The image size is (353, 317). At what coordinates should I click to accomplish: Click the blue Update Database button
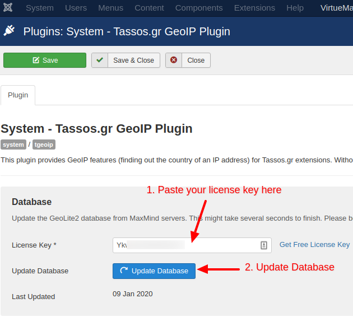point(154,271)
